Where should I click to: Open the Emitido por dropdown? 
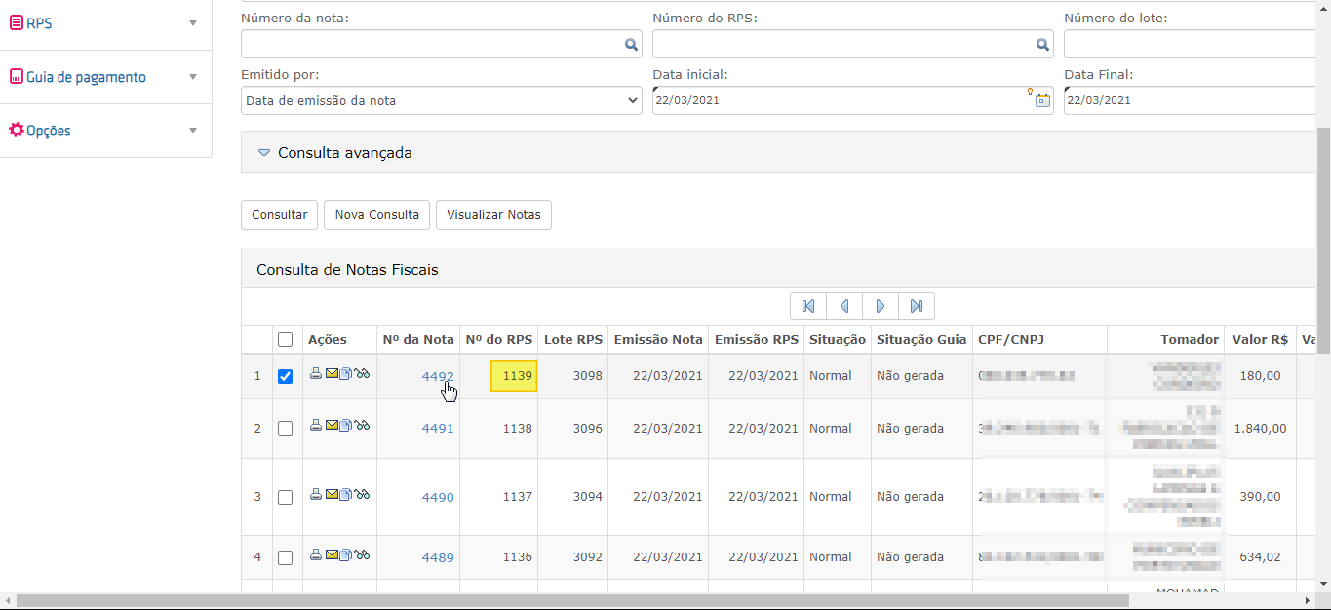click(442, 100)
